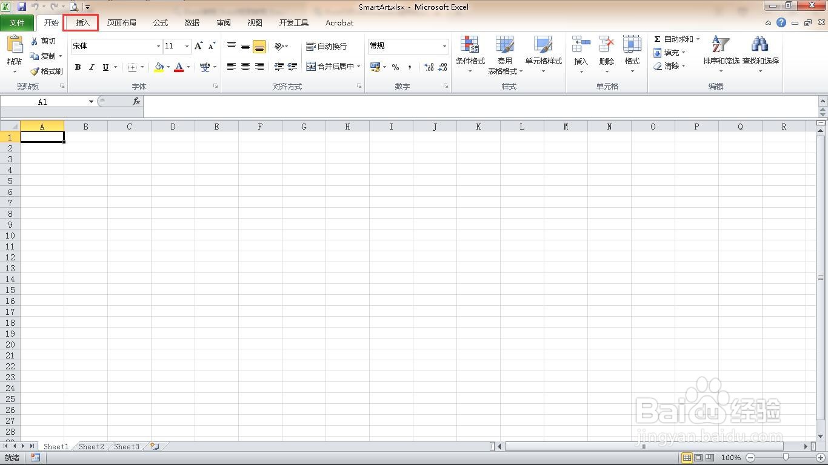The width and height of the screenshot is (828, 465).
Task: Activate the Format Painter (格式刷)
Action: 47,71
